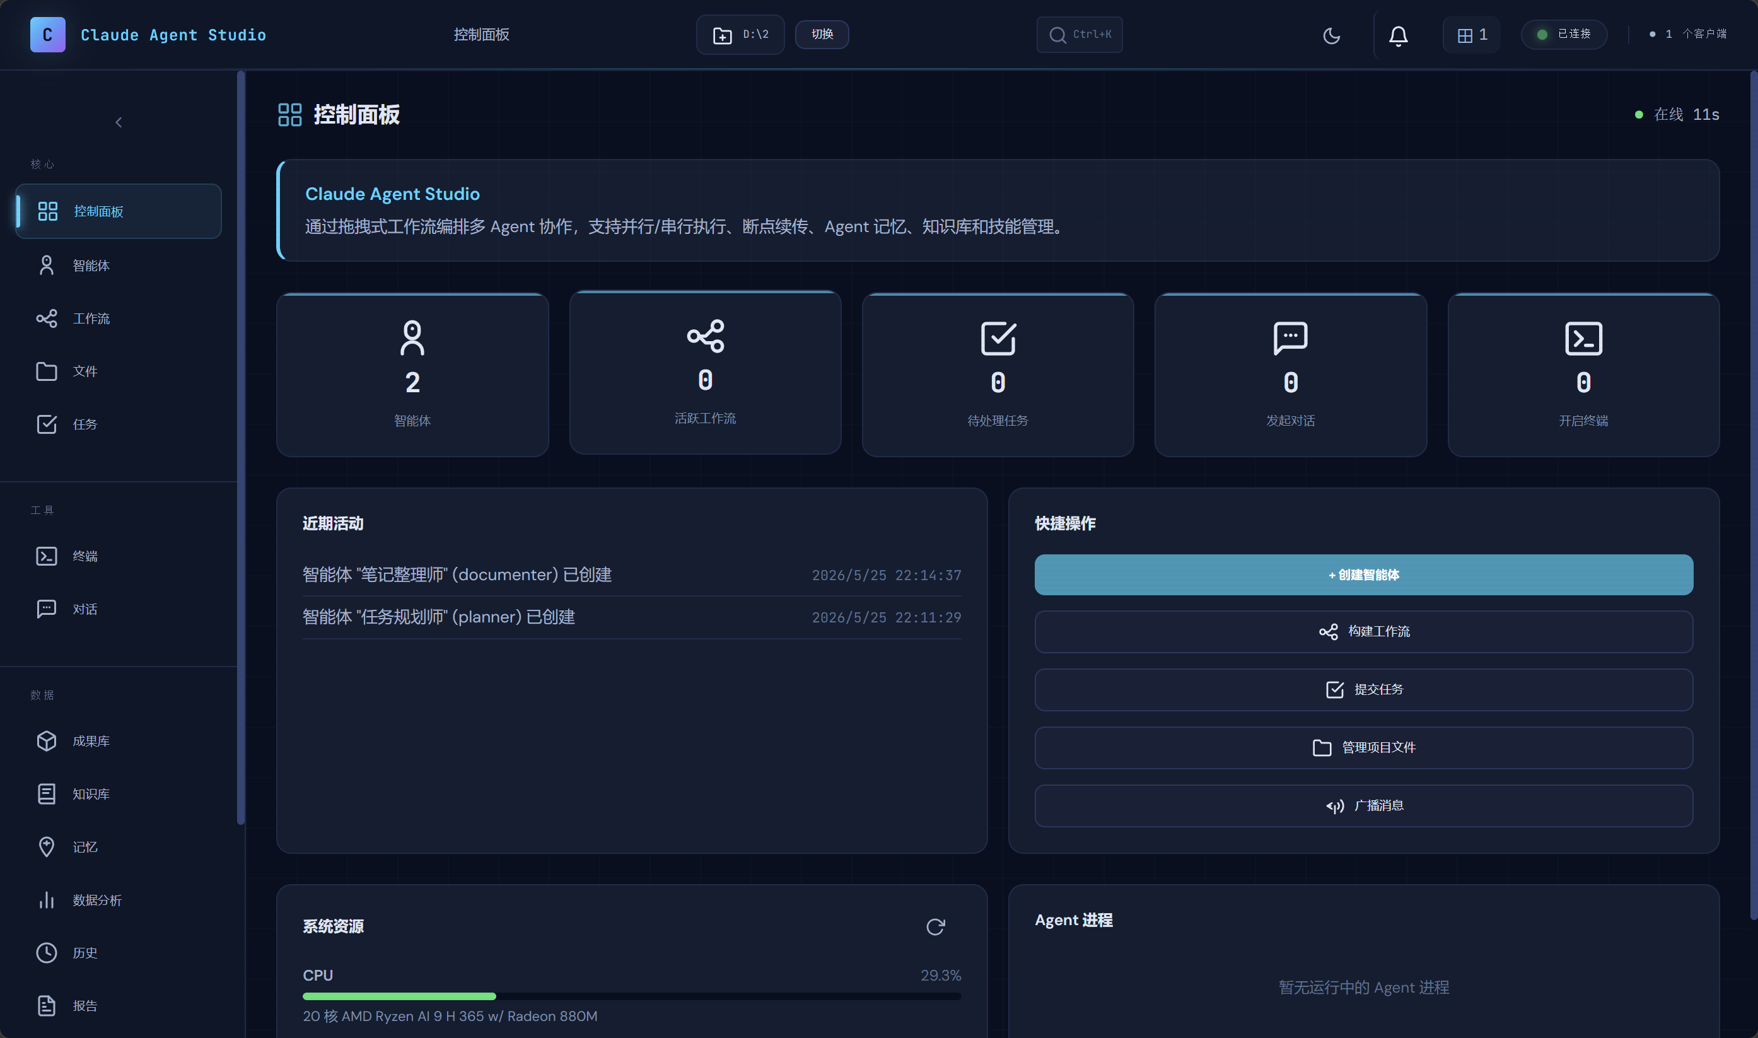Open 文件 in the sidebar
Screen dimensions: 1758x1038
[x=118, y=371]
